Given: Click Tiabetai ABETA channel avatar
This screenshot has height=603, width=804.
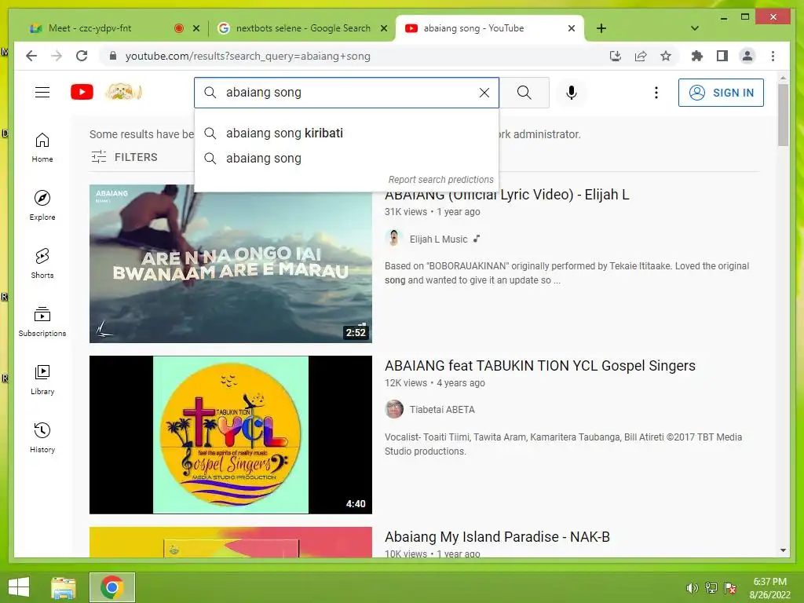Looking at the screenshot, I should pyautogui.click(x=394, y=409).
